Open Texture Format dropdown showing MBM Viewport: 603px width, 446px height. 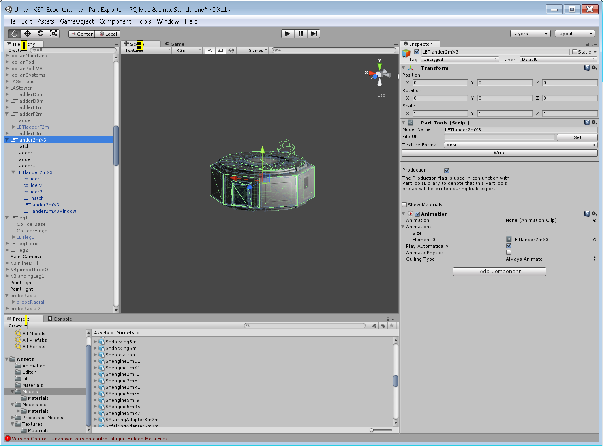click(x=521, y=145)
